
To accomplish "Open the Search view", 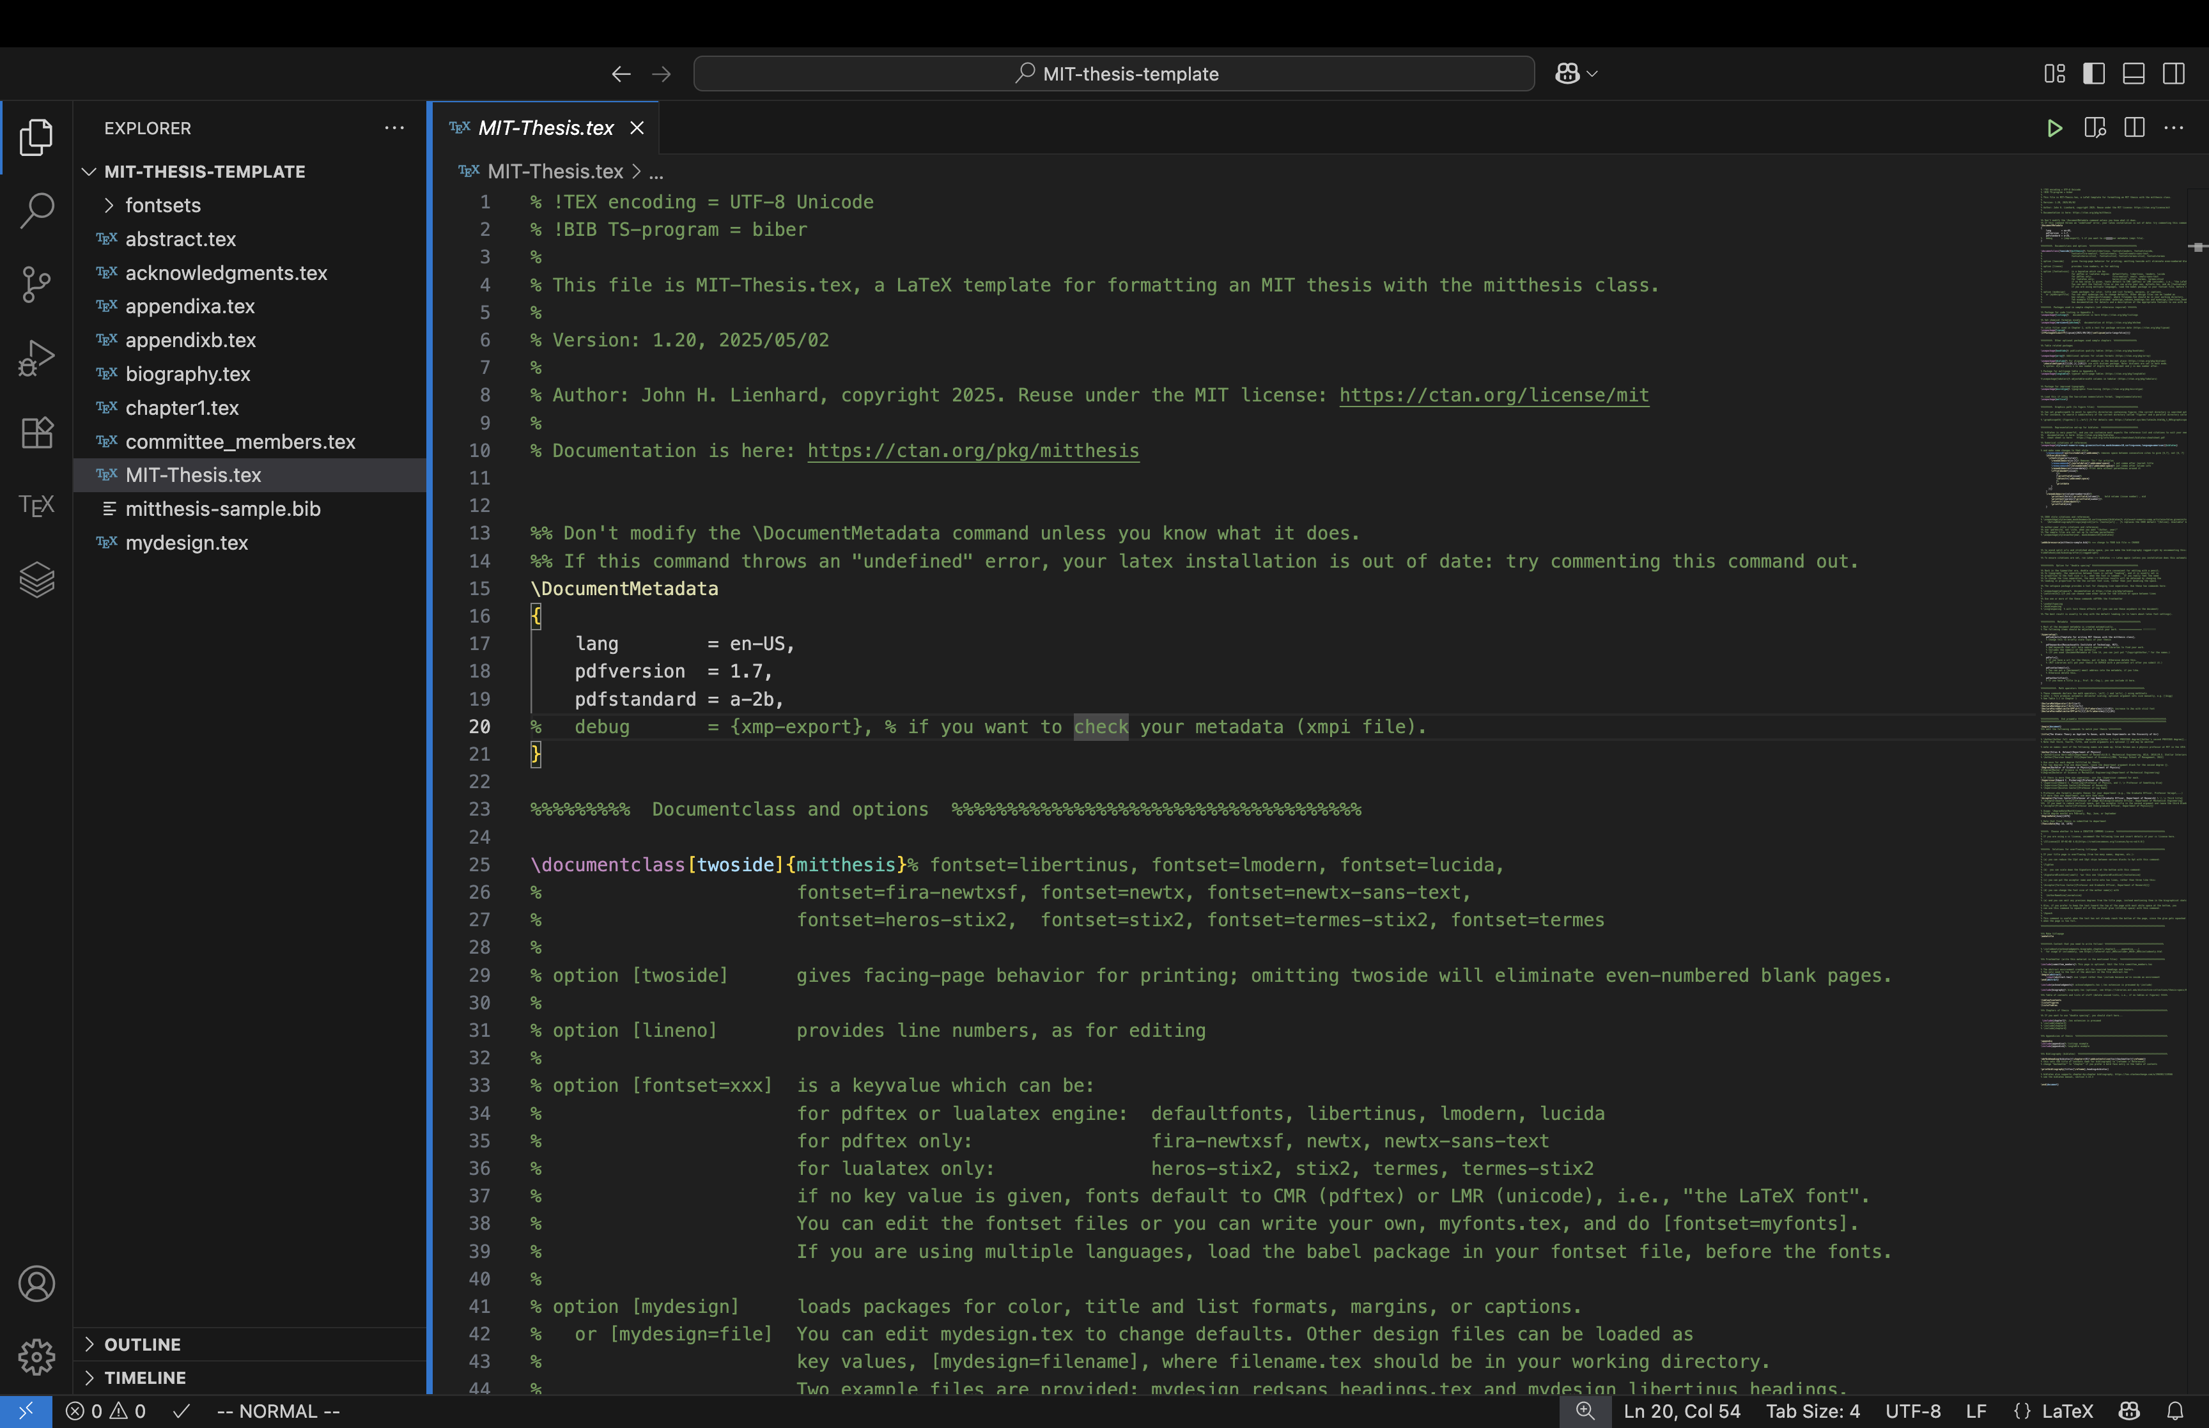I will 36,210.
